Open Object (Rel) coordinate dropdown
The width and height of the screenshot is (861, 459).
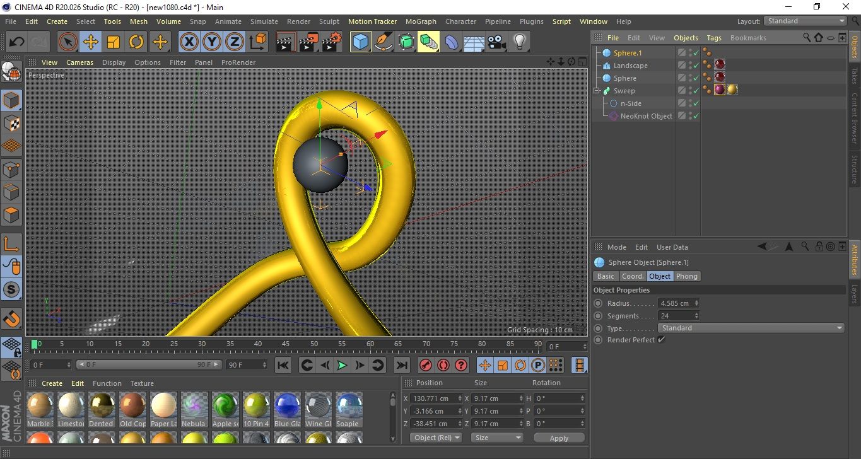click(x=436, y=438)
